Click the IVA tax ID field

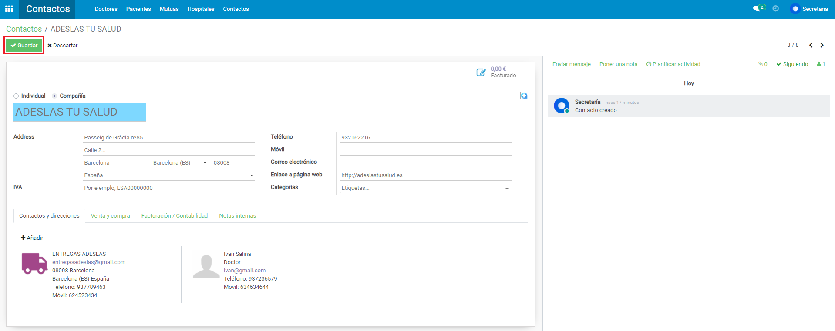pos(169,188)
